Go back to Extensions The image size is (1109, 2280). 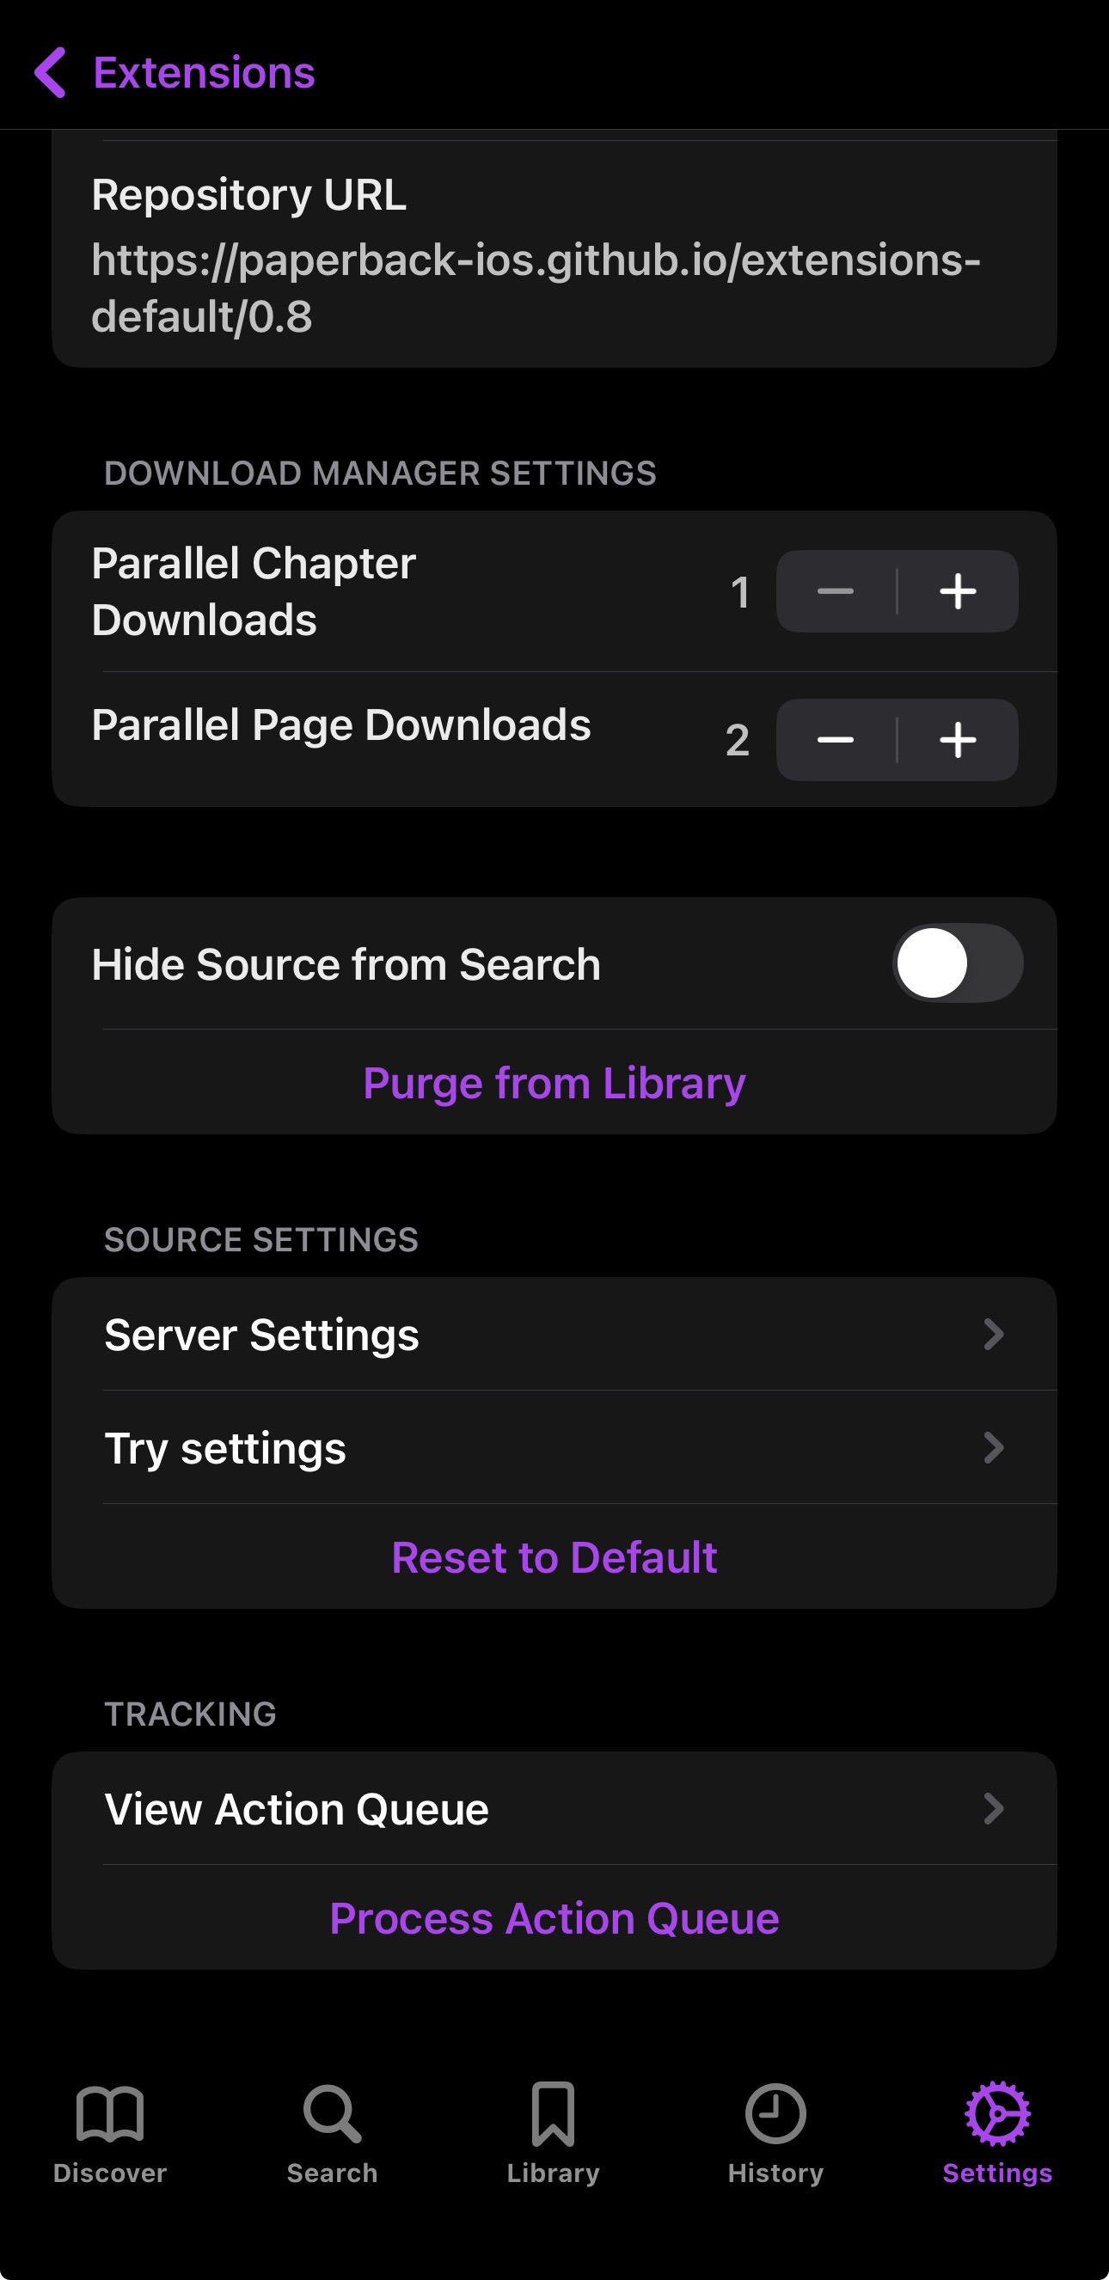pos(204,72)
